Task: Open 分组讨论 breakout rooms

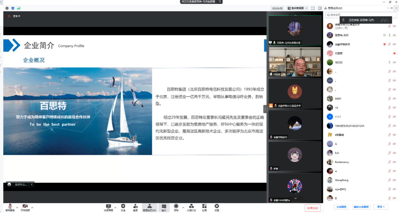Action: click(x=191, y=207)
